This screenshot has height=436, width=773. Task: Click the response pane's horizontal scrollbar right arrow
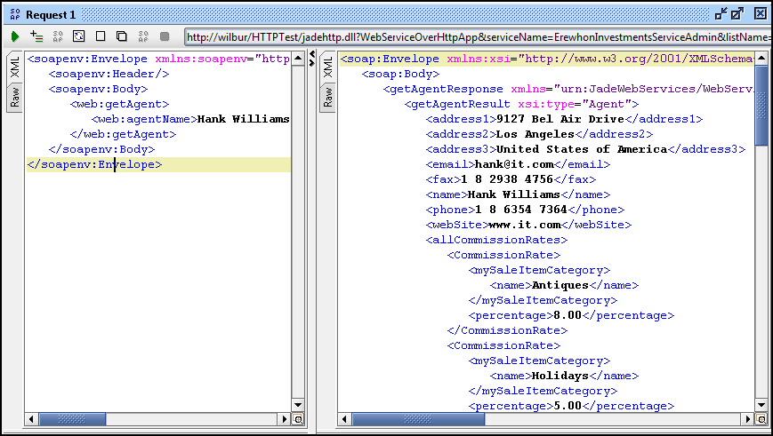point(748,419)
